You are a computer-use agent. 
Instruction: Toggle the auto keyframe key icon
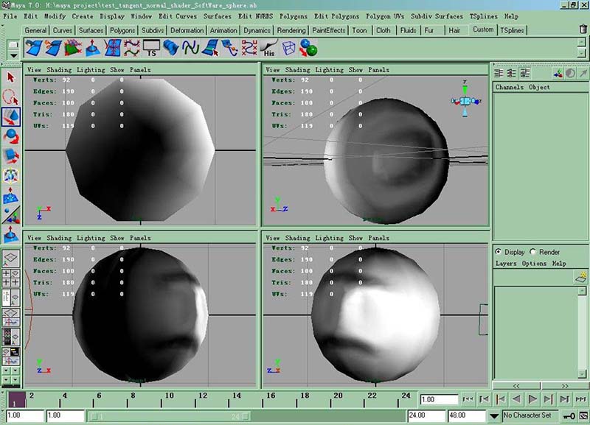tap(569, 415)
